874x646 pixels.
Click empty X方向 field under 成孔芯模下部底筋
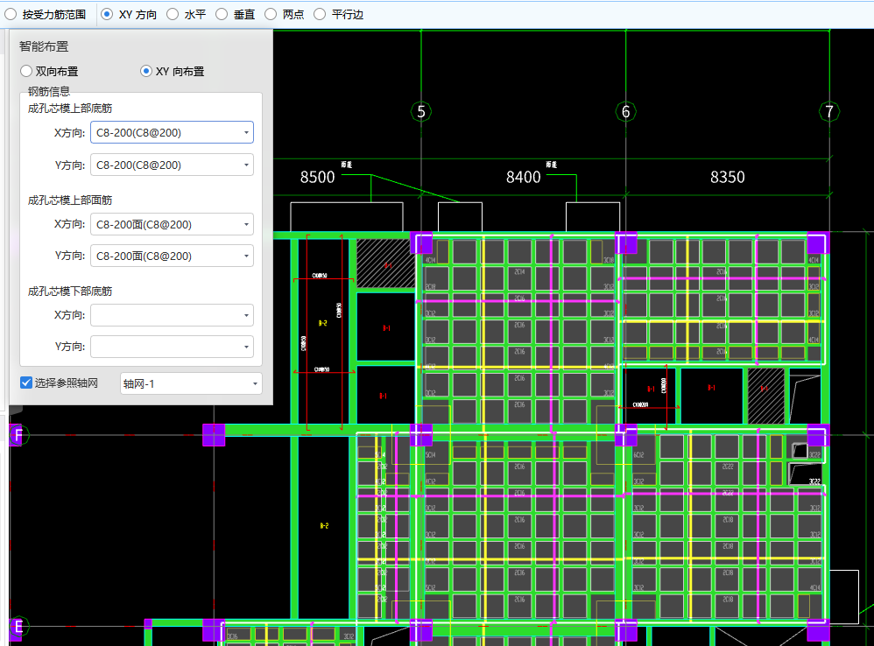[171, 315]
